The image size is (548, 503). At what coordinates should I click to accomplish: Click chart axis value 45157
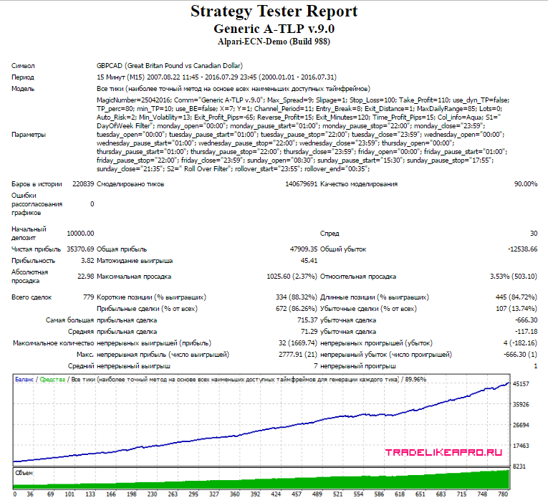point(521,384)
